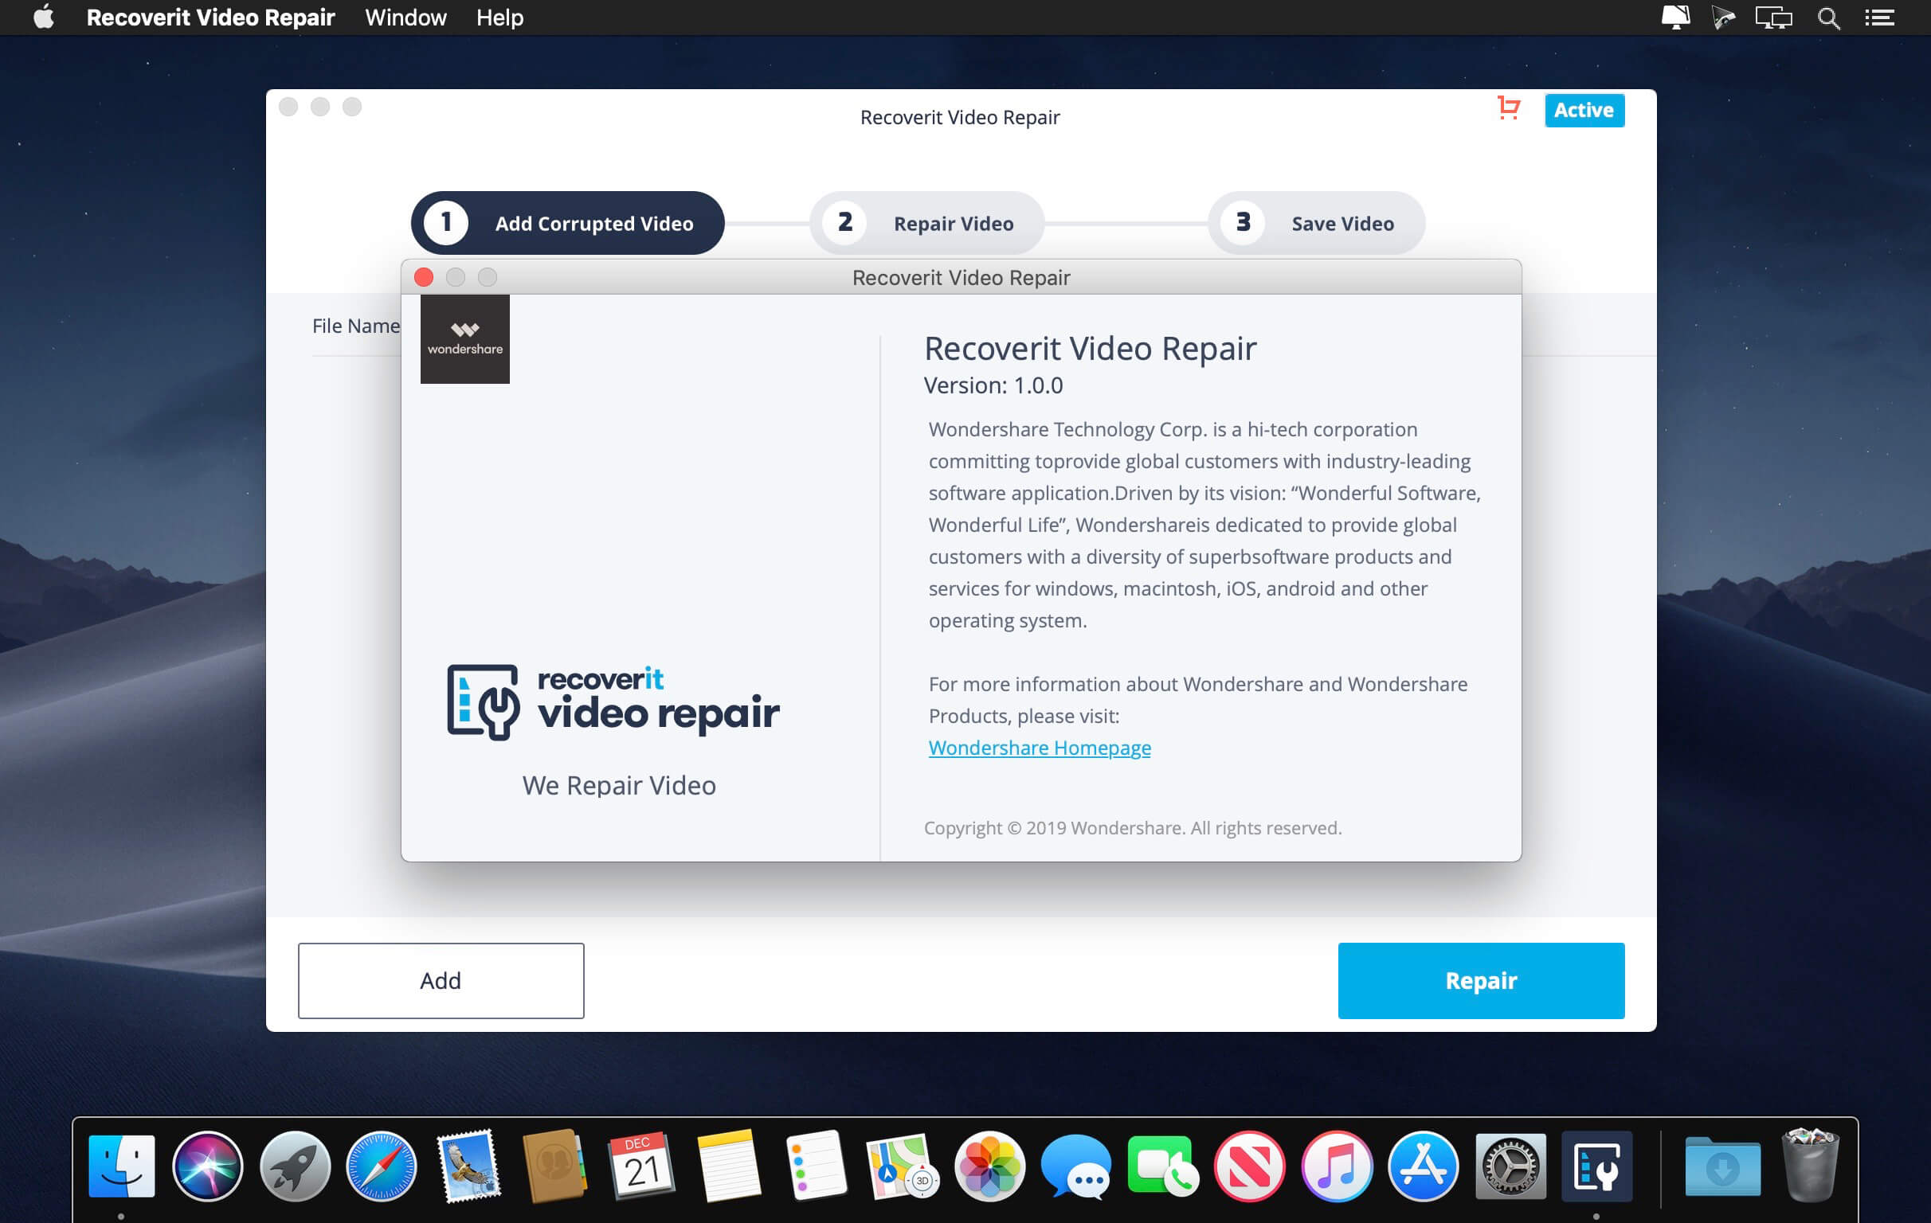Open Calendar showing Dec 21
The width and height of the screenshot is (1931, 1223).
pos(641,1166)
